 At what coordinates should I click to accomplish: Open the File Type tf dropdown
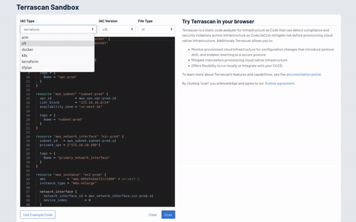click(x=157, y=30)
